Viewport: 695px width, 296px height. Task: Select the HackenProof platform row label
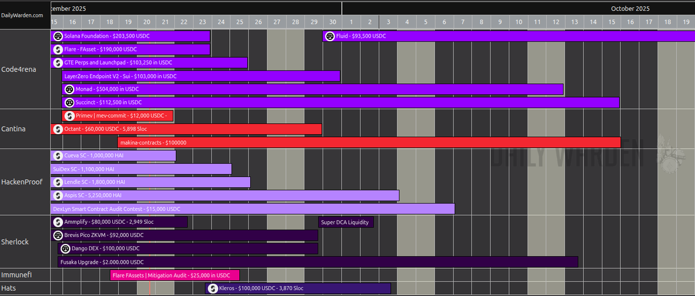pos(22,182)
